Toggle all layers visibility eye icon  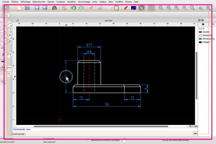tap(203, 24)
